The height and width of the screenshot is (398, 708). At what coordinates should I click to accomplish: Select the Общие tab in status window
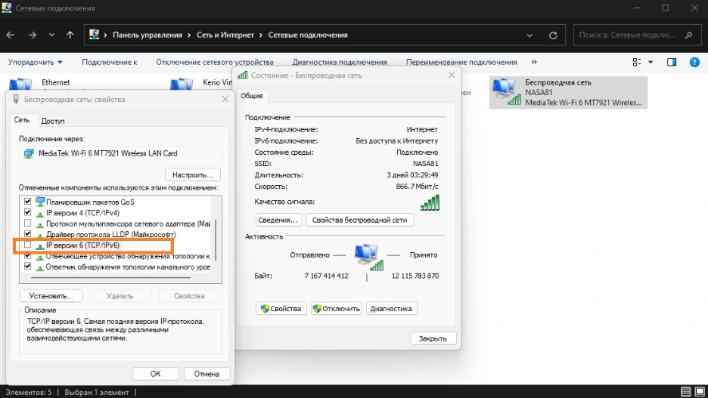pos(252,96)
